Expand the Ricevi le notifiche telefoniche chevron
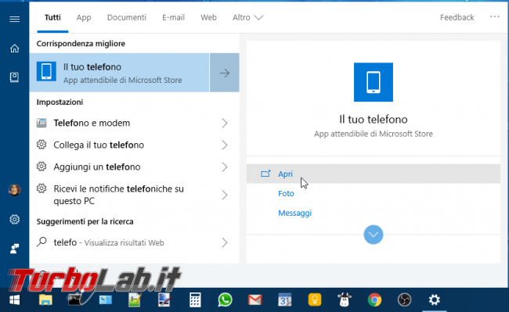Viewport: 509px width, 312px height. pyautogui.click(x=225, y=195)
